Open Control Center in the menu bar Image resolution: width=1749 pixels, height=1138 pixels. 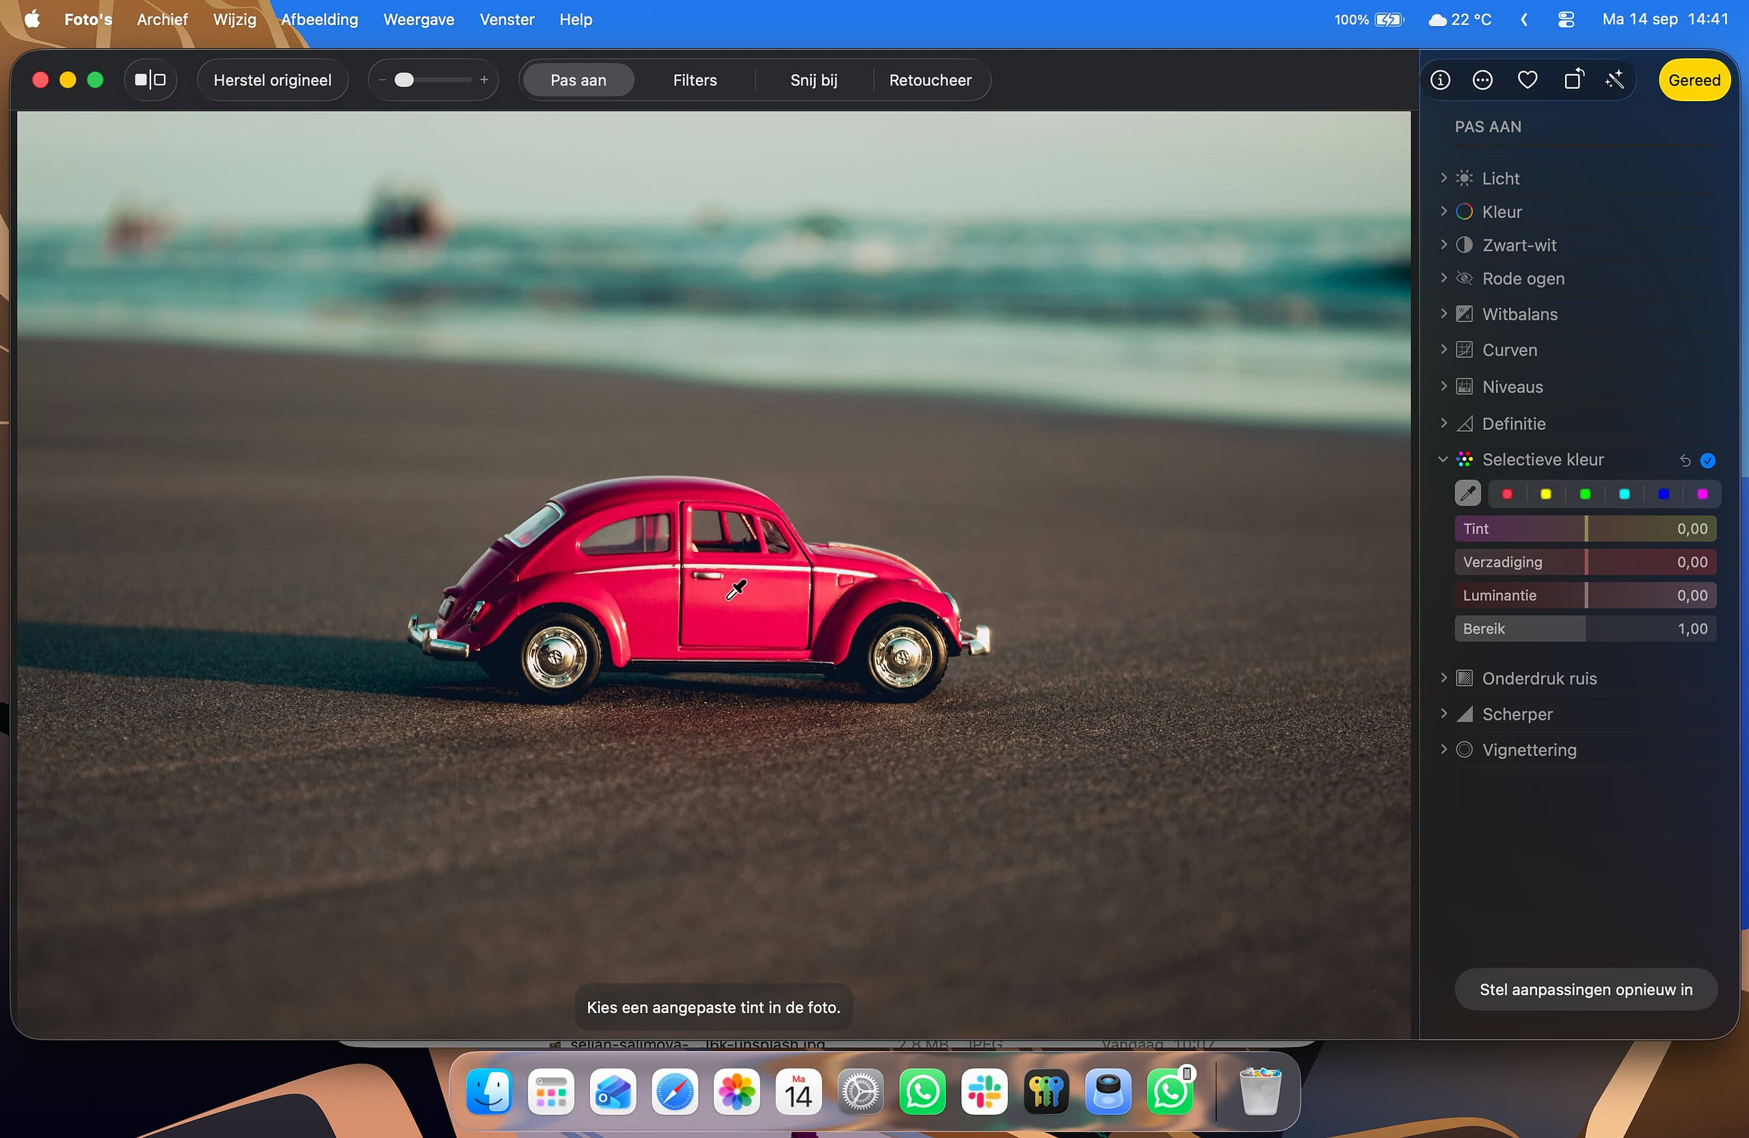pyautogui.click(x=1566, y=20)
